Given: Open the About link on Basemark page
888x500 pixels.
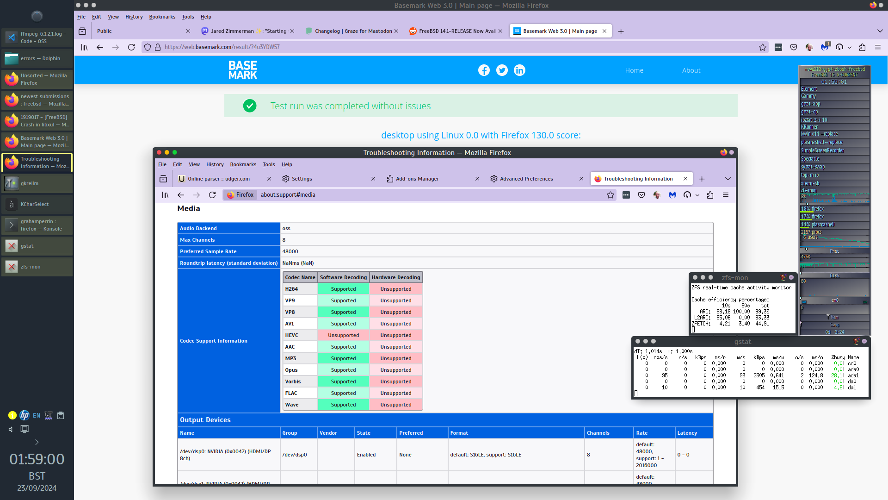Looking at the screenshot, I should (691, 70).
